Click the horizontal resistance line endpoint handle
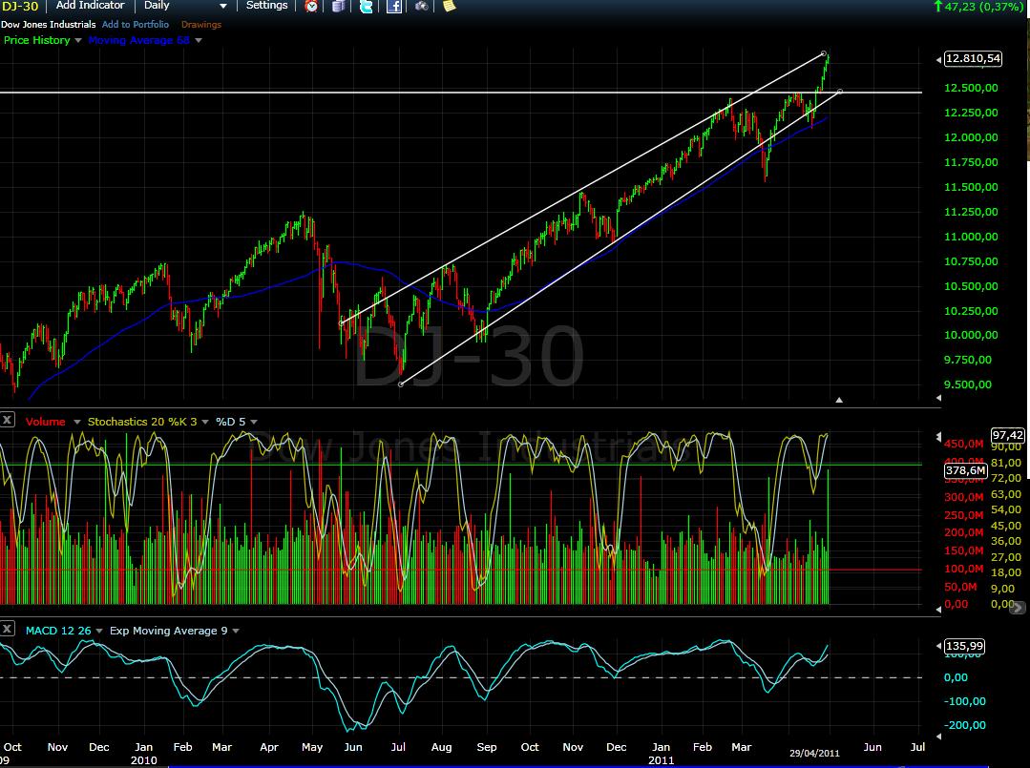The width and height of the screenshot is (1030, 768). click(840, 92)
